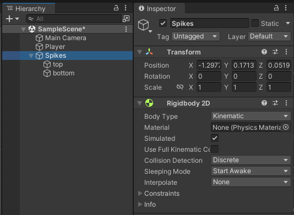Open Inspector panel more options menu

click(286, 8)
